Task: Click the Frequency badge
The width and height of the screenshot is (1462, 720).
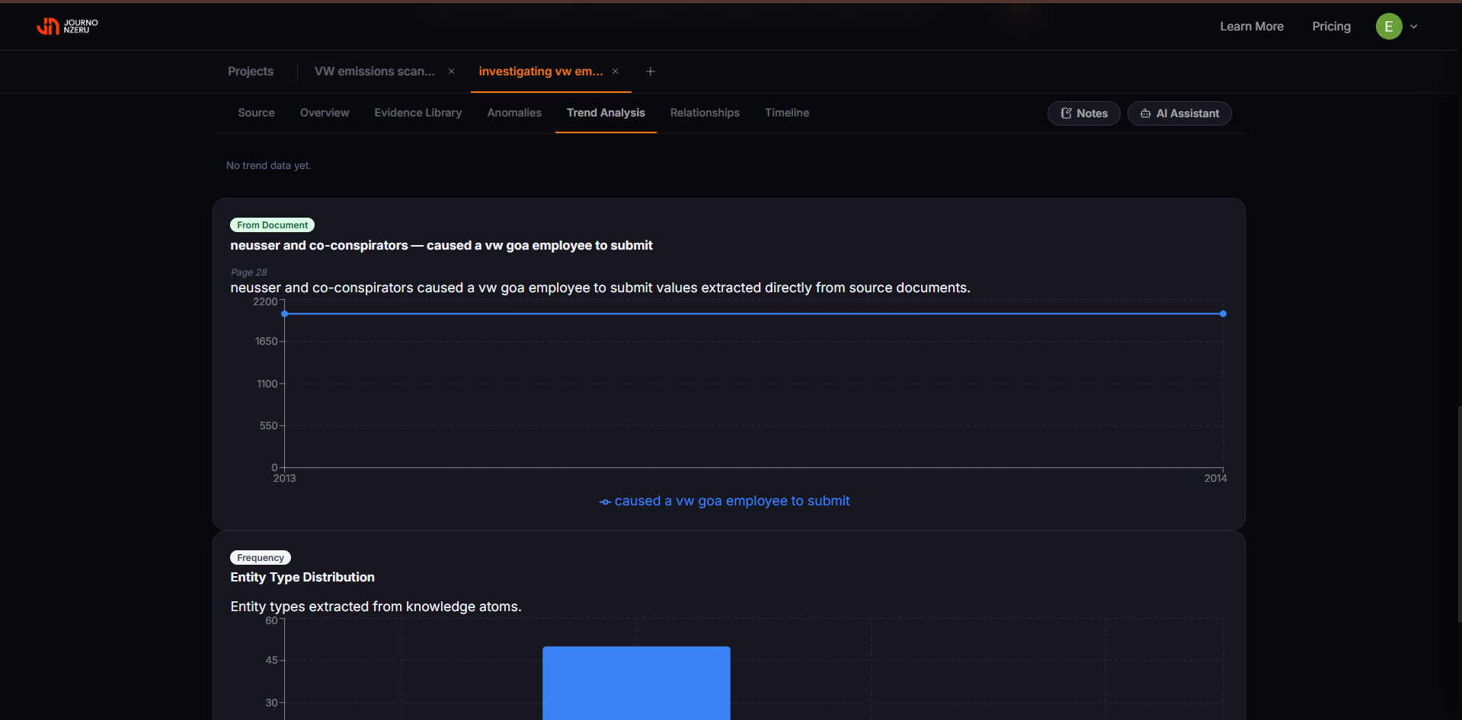Action: (261, 558)
